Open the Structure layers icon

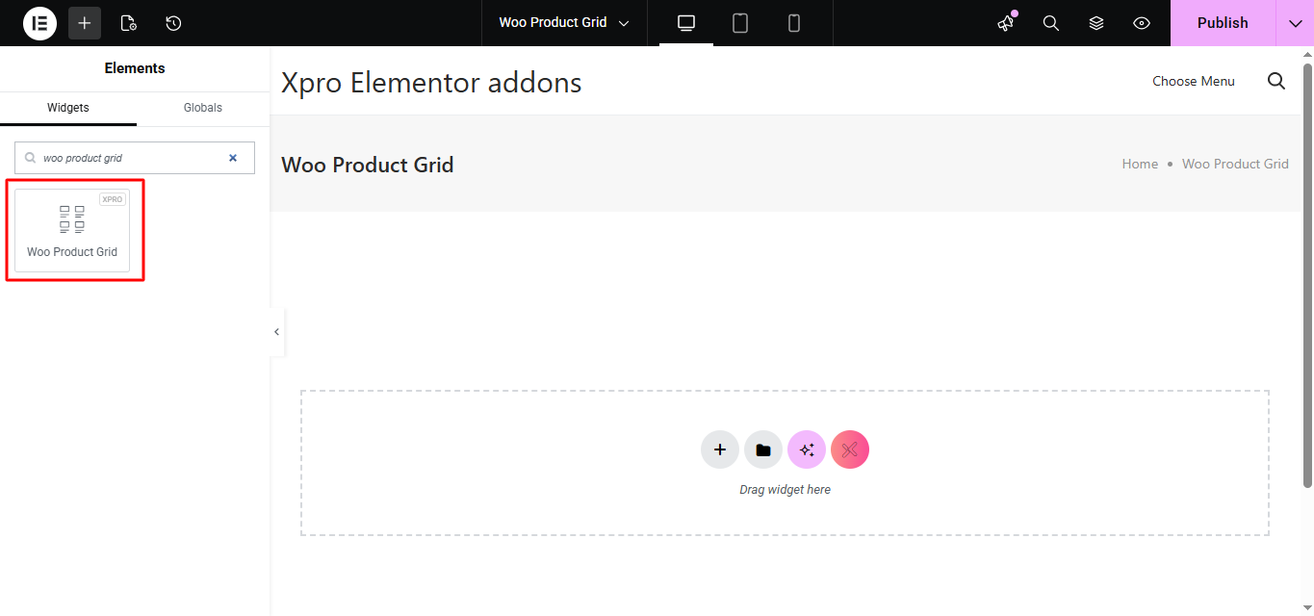[1096, 23]
